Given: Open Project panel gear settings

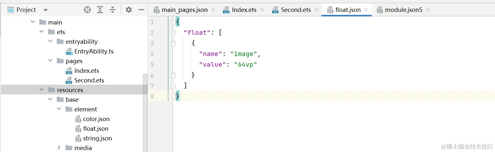Looking at the screenshot, I should pos(129,10).
